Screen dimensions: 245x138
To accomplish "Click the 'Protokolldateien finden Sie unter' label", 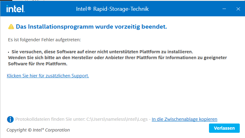I will 50,119.
